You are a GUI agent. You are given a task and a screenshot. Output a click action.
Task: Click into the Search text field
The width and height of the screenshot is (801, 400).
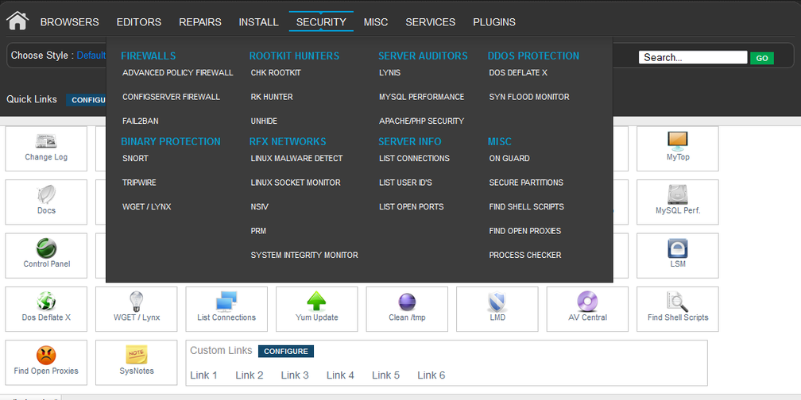coord(693,58)
